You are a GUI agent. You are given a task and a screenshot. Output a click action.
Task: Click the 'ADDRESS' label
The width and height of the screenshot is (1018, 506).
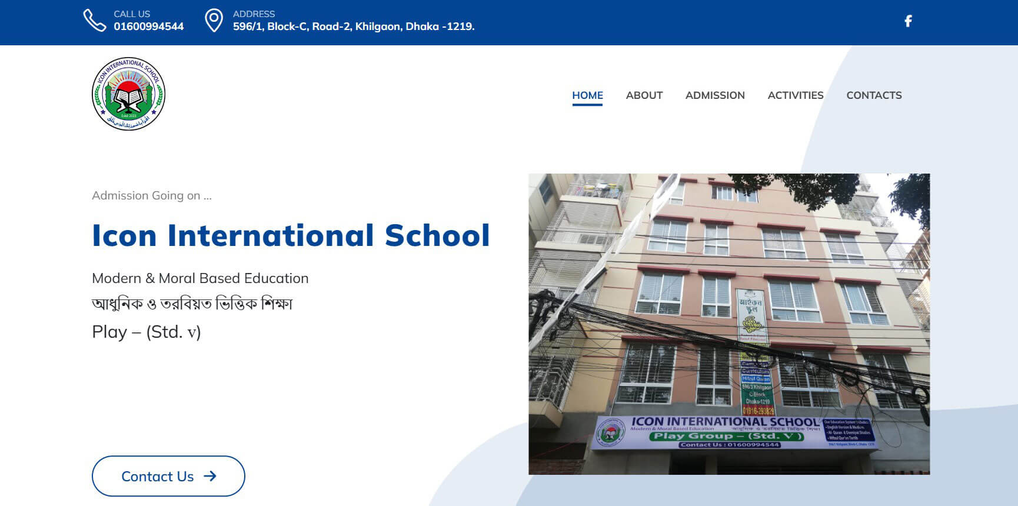[x=254, y=14]
